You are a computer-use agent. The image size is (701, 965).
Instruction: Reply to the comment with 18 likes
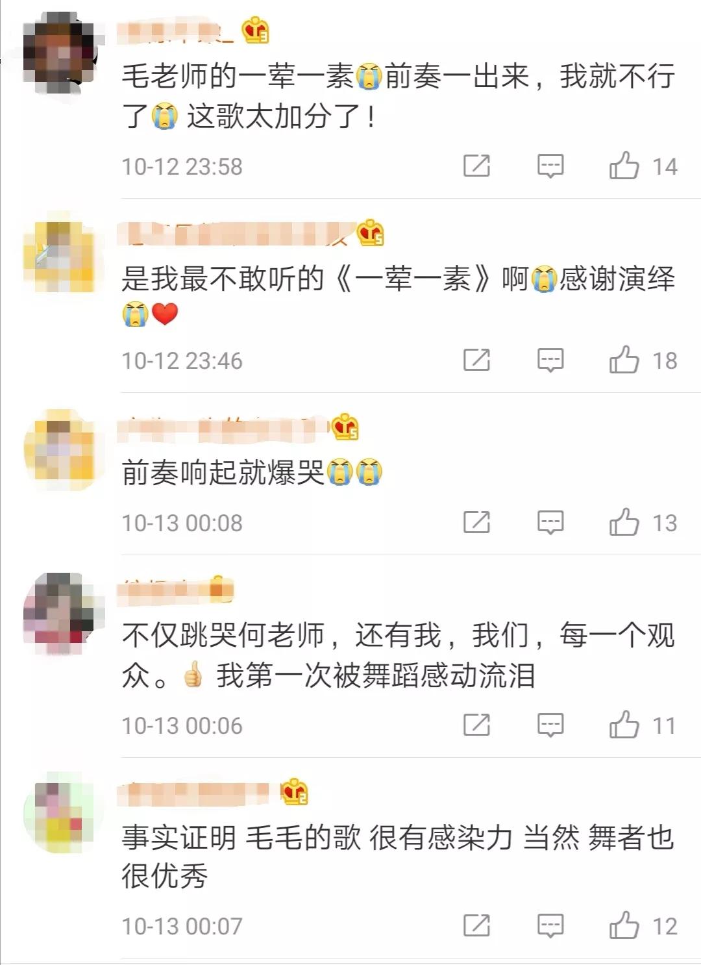click(550, 360)
